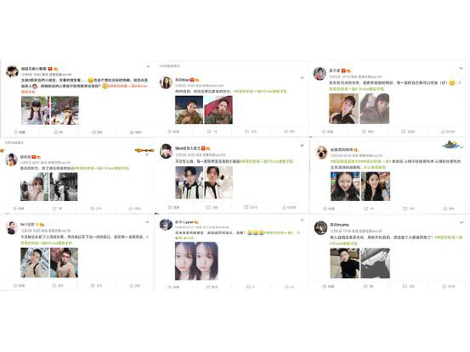Viewport: 470px width, 352px height.
Task: View the red-umbrella camouflage selfie thumbnail
Action: (x=218, y=110)
